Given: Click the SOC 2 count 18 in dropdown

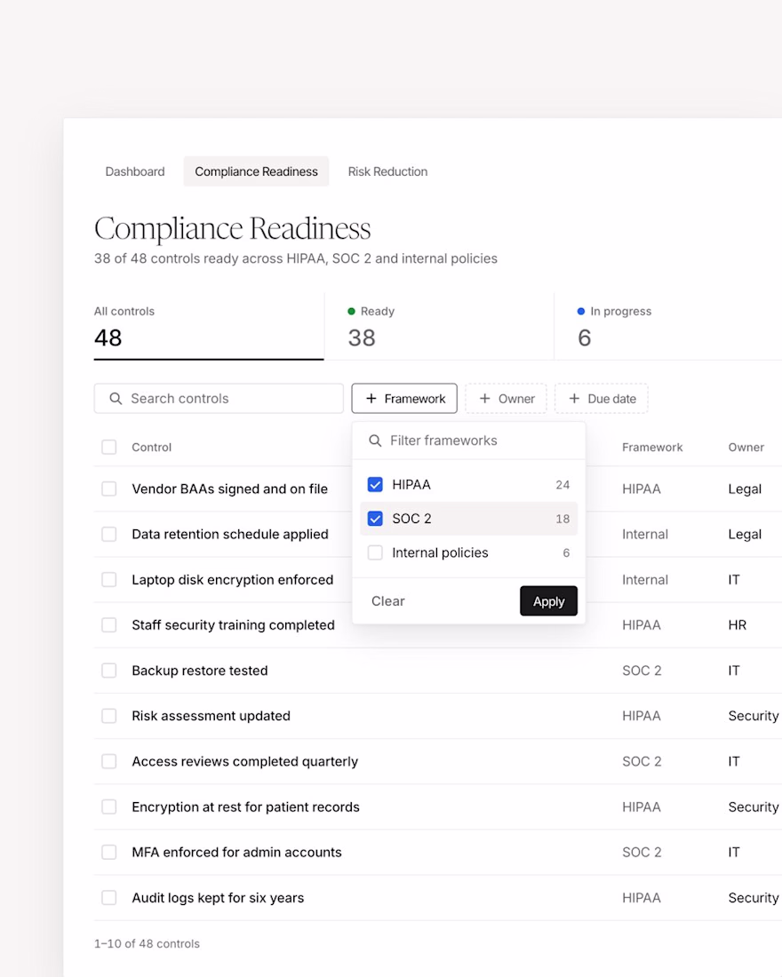Looking at the screenshot, I should tap(563, 519).
